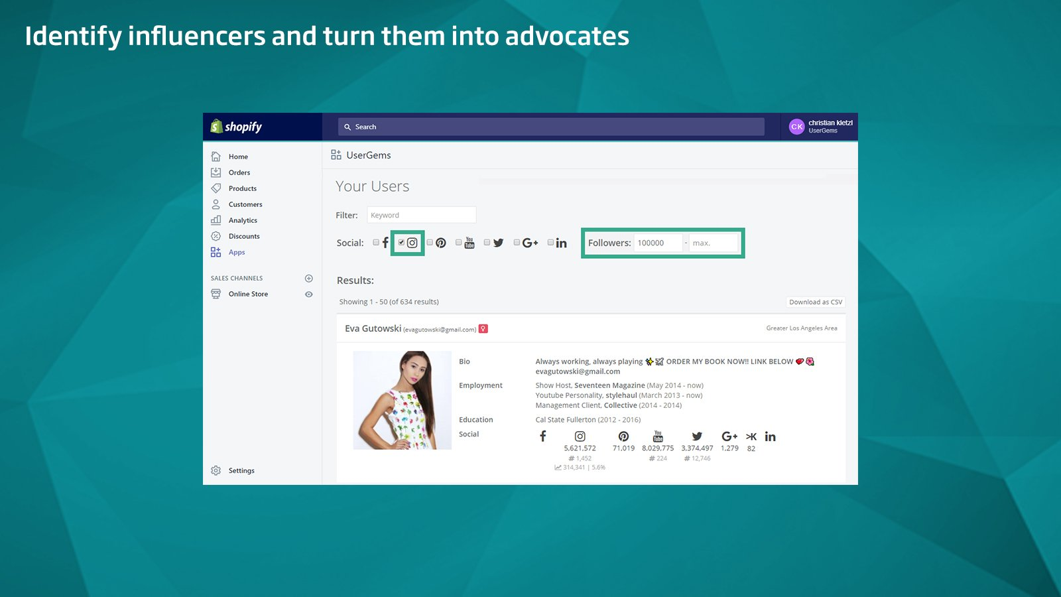Image resolution: width=1061 pixels, height=597 pixels.
Task: Open Eva's Twitter profile icon
Action: pos(697,436)
